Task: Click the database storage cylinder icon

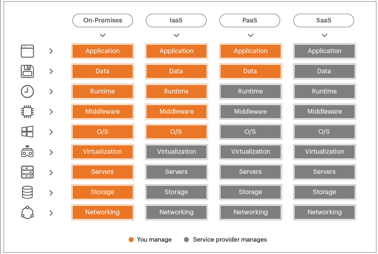Action: point(27,192)
